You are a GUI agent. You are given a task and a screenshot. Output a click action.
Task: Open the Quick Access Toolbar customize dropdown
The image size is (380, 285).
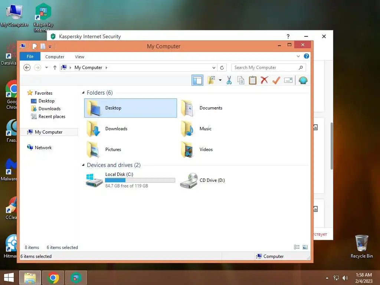point(50,46)
